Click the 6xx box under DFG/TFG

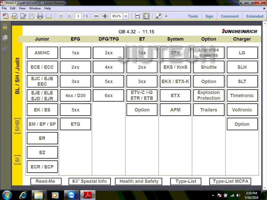click(x=108, y=95)
